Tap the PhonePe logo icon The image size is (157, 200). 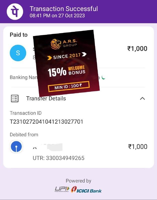(x=15, y=11)
